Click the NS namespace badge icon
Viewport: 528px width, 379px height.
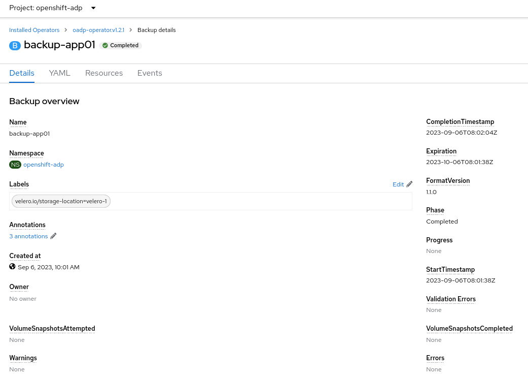[15, 165]
